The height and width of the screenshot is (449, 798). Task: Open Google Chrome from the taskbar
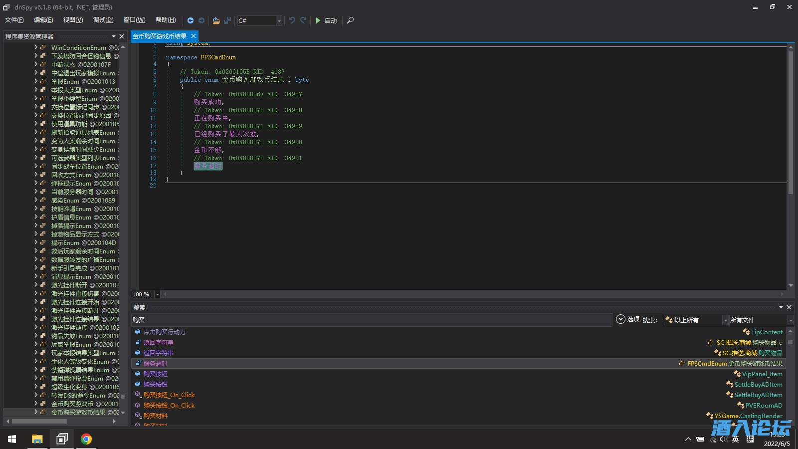(86, 439)
